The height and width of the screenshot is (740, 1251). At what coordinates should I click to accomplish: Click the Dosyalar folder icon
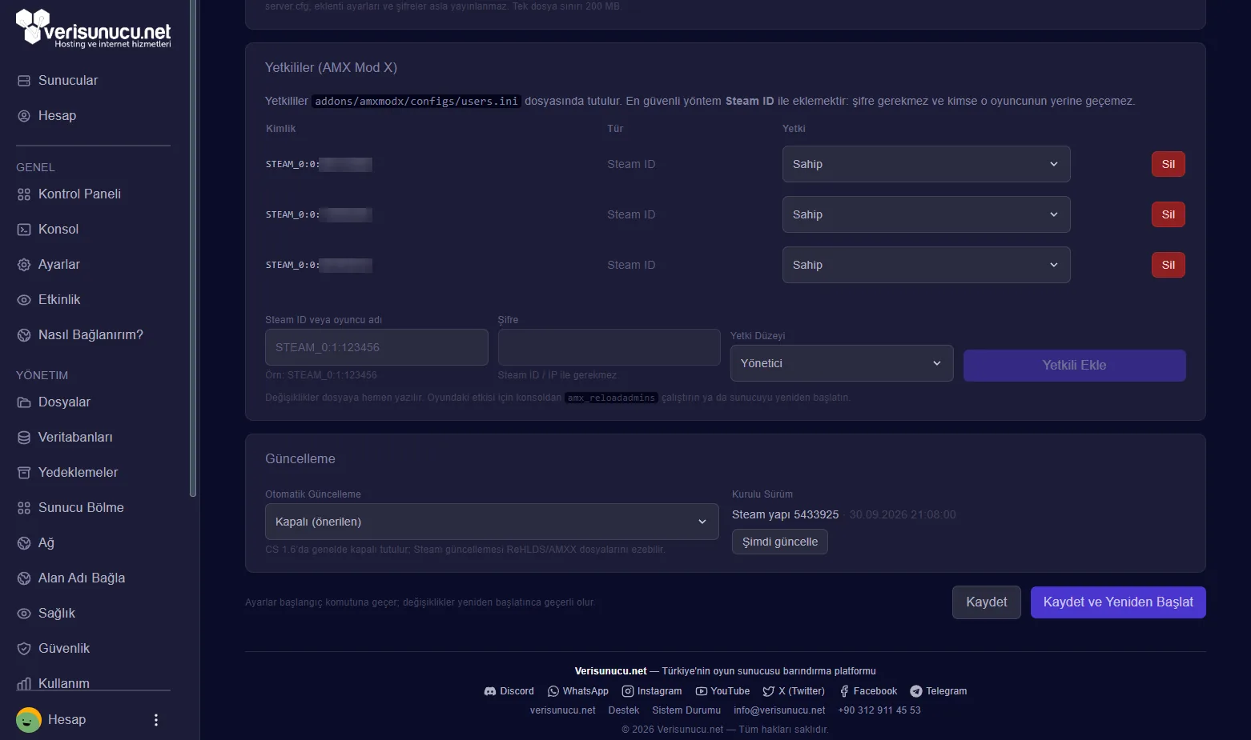pos(24,402)
